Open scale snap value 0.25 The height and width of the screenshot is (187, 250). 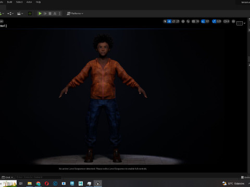[x=219, y=21]
